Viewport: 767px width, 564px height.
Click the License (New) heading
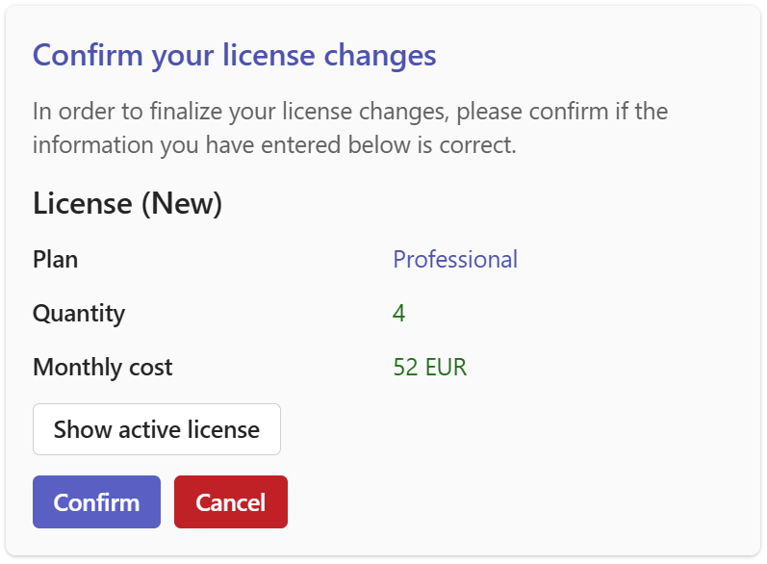point(128,204)
